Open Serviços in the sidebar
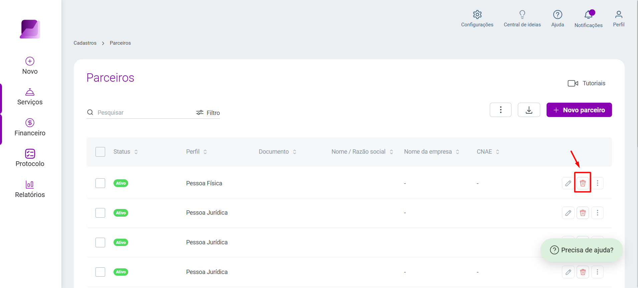 [x=30, y=97]
